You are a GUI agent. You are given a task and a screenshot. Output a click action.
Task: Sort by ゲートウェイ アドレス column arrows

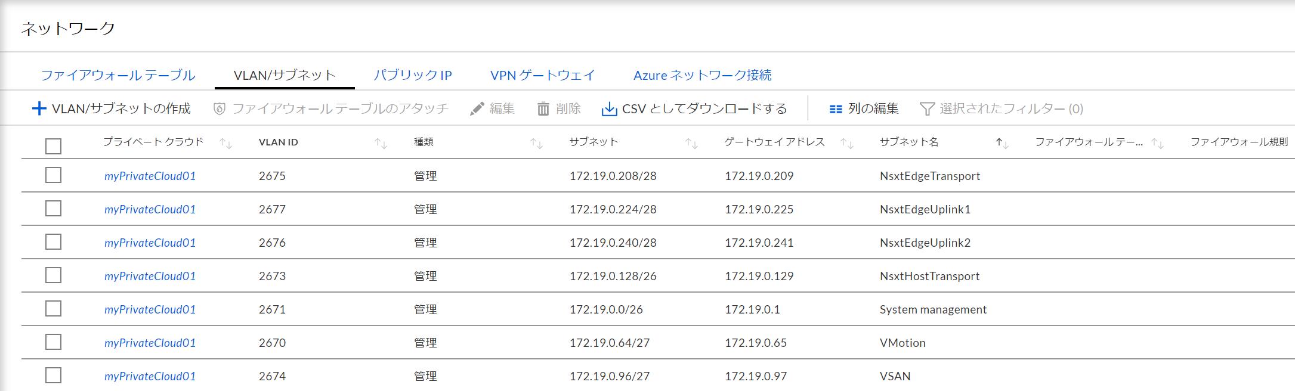(846, 143)
